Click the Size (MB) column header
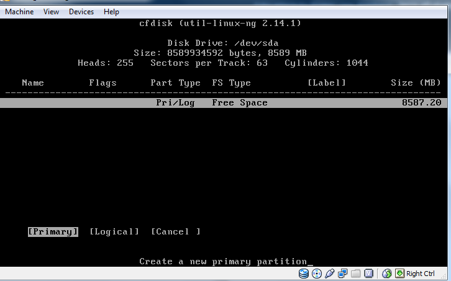This screenshot has width=451, height=281. coord(416,83)
